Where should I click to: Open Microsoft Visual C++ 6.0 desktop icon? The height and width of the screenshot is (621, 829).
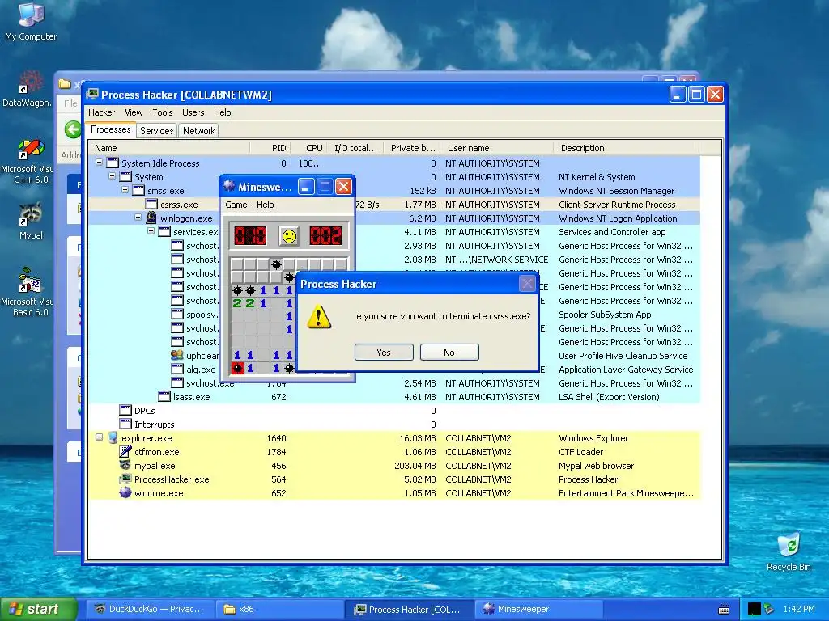point(27,161)
